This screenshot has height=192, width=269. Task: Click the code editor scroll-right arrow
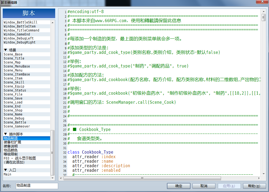(x=259, y=178)
